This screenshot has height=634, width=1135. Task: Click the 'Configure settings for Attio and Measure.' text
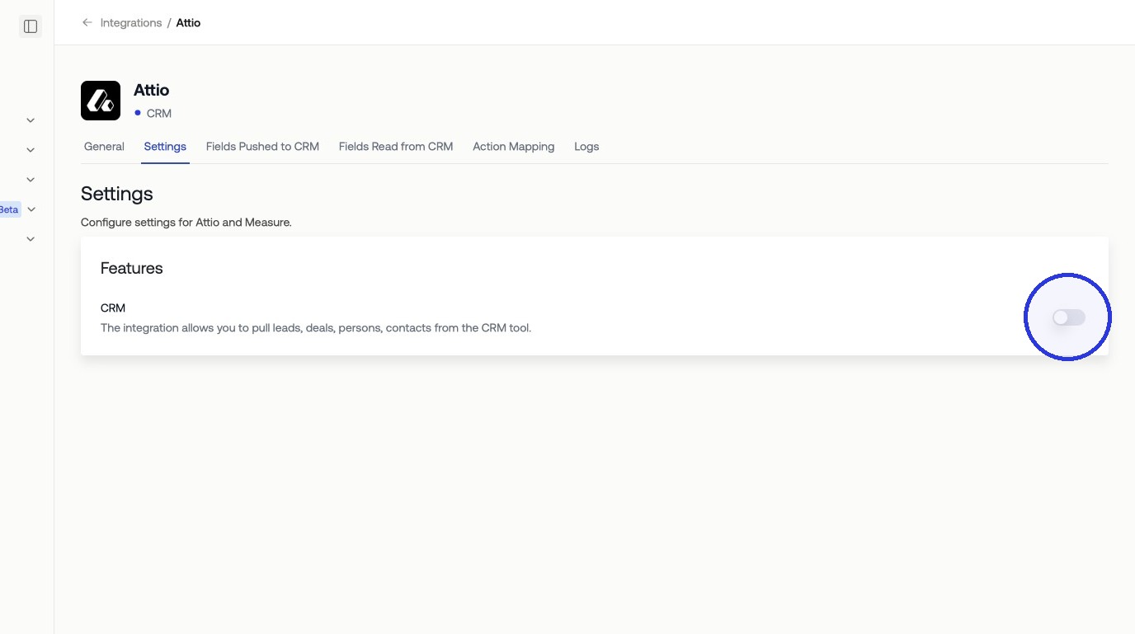tap(186, 223)
